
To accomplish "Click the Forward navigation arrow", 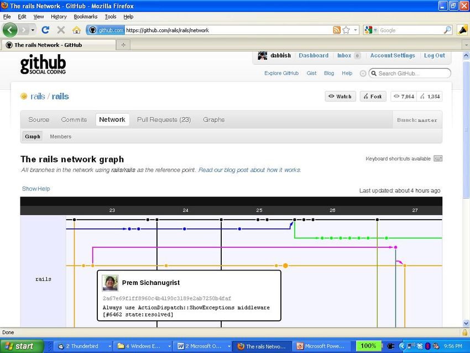I will [23, 30].
